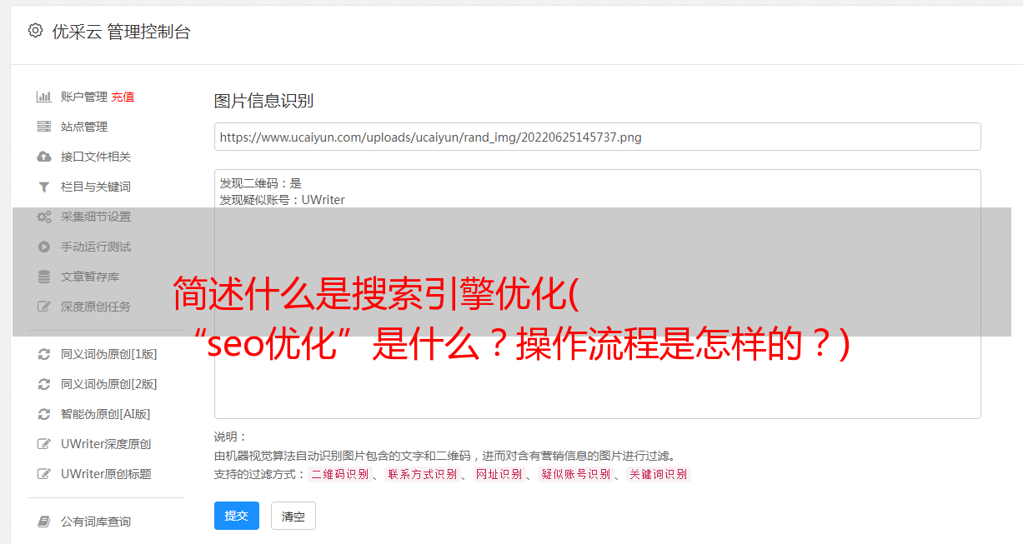This screenshot has width=1023, height=544.
Task: Click the edit icon next to UWriter深度原创
Action: 44,444
